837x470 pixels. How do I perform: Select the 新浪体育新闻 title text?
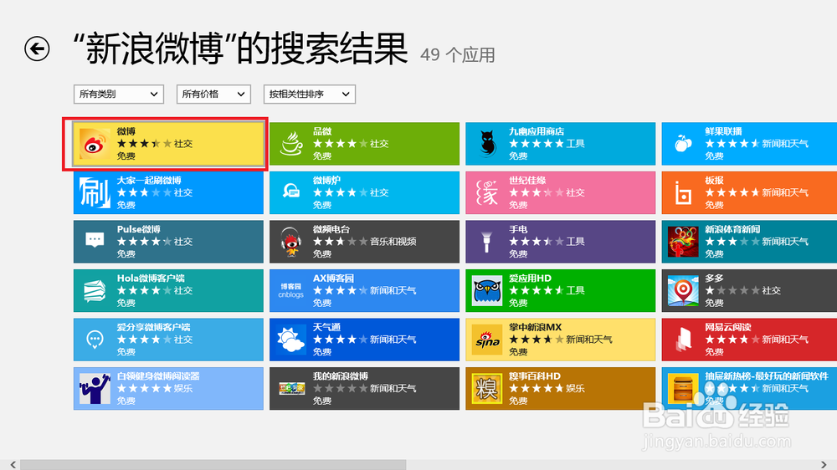732,229
